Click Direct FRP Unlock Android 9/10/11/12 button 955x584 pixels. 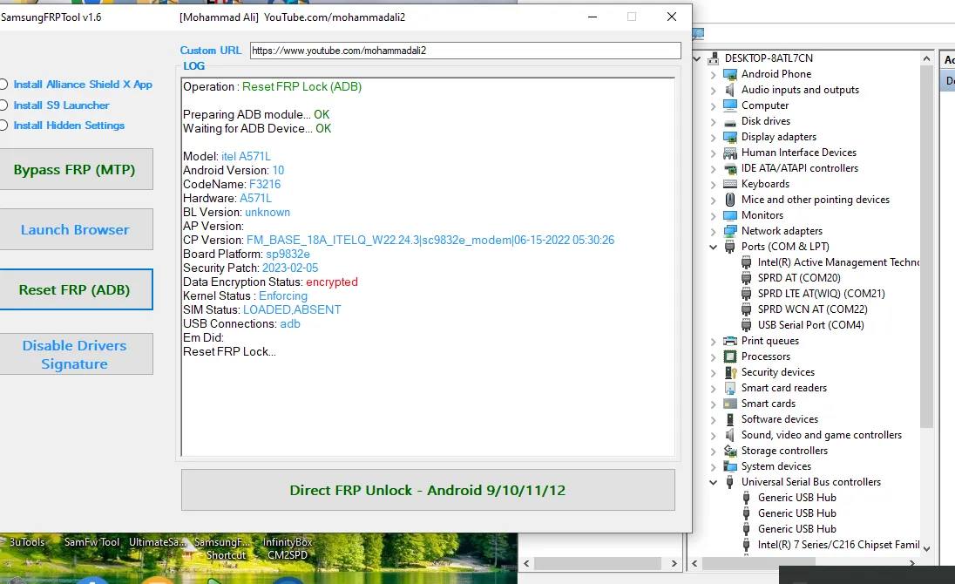click(428, 490)
